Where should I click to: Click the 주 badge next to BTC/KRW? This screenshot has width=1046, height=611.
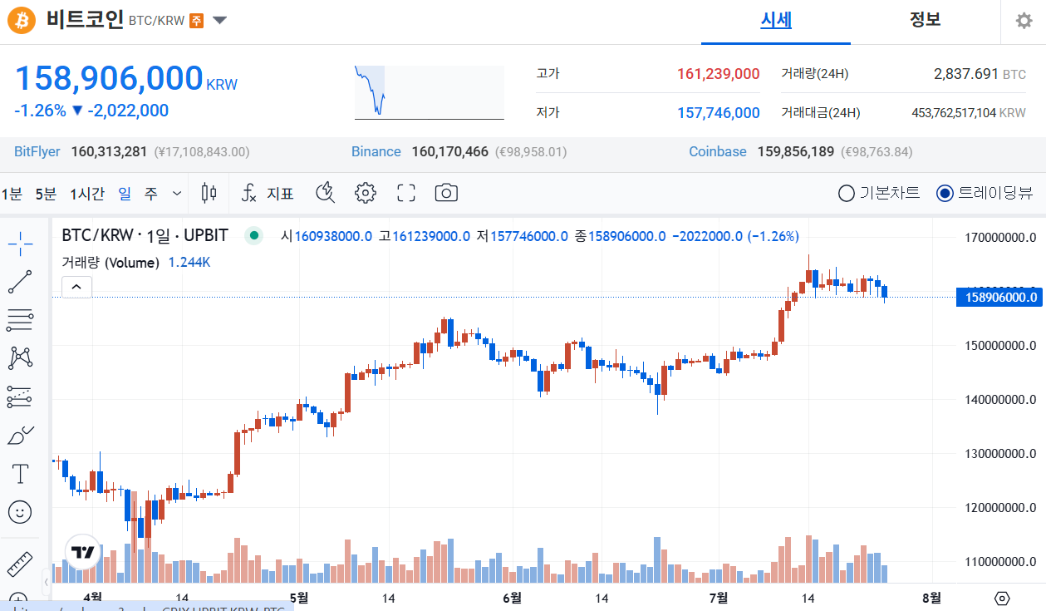click(x=196, y=21)
